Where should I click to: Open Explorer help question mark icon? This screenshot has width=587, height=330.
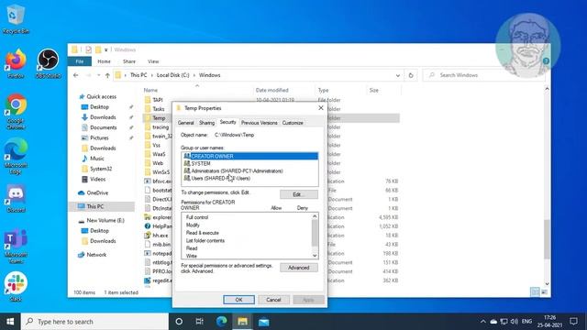point(546,61)
